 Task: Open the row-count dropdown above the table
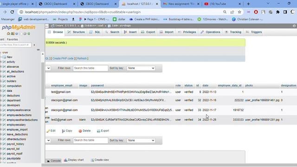(48, 68)
